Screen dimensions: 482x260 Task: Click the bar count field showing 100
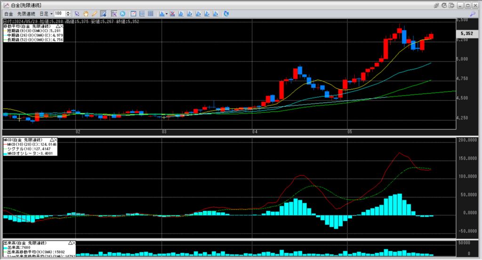(60, 14)
